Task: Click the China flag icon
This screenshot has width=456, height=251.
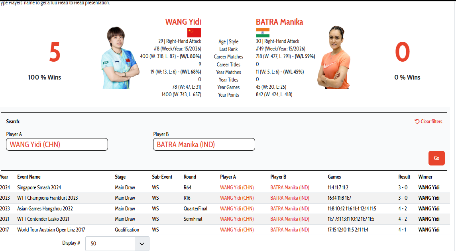Action: [194, 33]
